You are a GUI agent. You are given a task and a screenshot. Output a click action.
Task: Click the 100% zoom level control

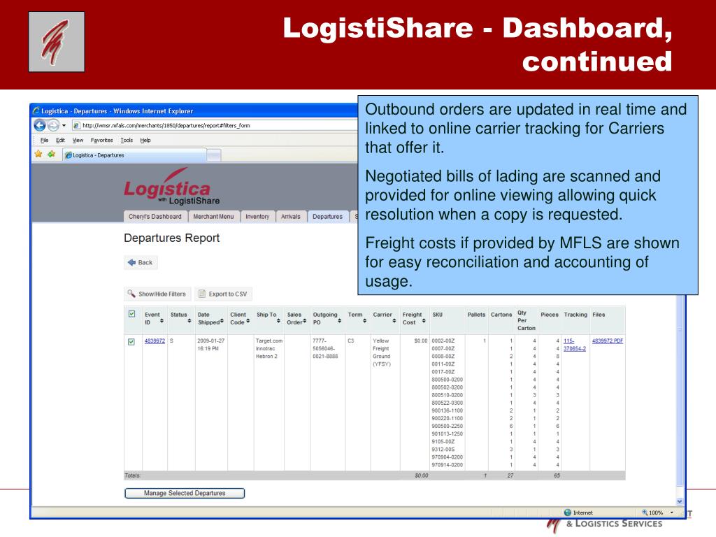652,513
